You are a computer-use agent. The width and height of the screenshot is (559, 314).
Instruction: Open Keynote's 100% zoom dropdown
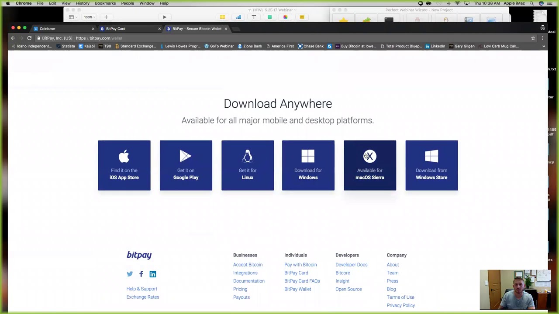click(x=89, y=17)
